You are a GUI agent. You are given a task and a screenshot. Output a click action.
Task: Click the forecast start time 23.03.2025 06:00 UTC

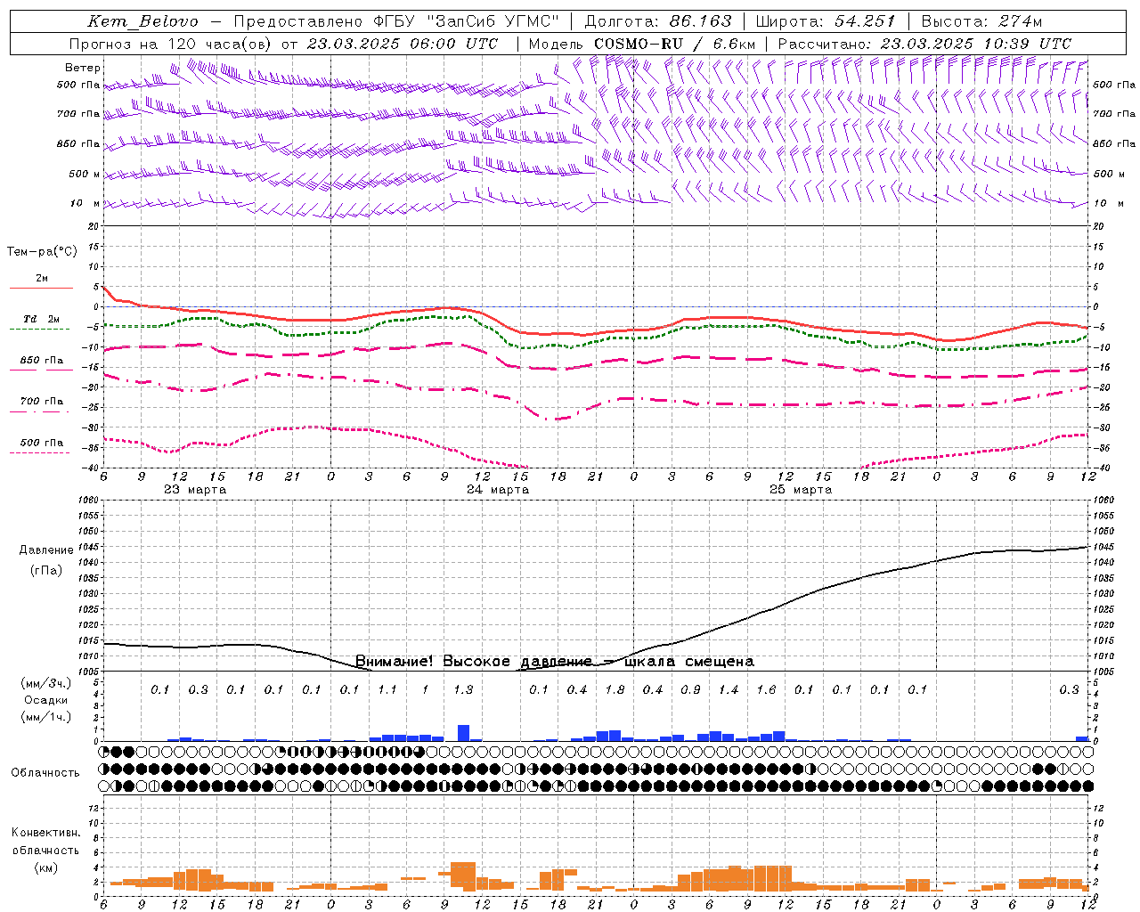click(x=402, y=44)
